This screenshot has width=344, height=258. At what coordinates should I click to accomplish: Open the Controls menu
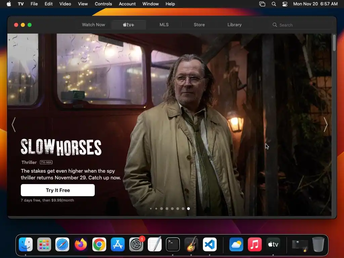coord(103,4)
